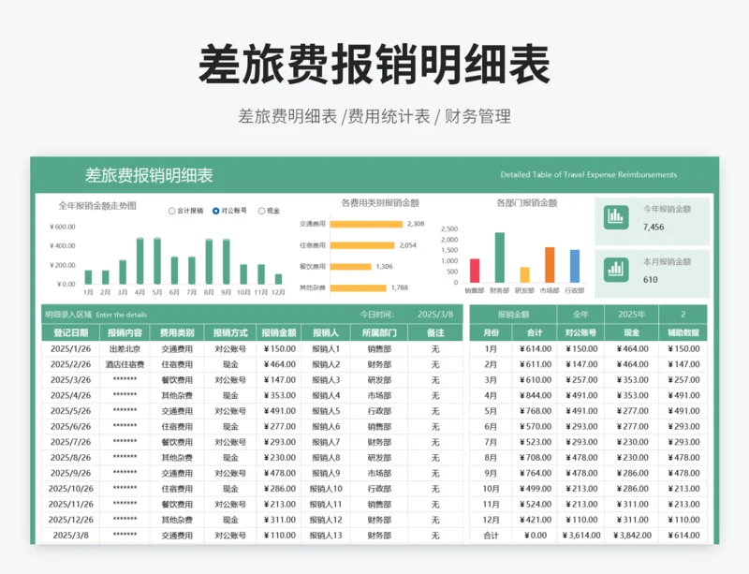Screen dimensions: 749x574
Task: Click the 今年报销金额 chart icon
Action: 616,217
